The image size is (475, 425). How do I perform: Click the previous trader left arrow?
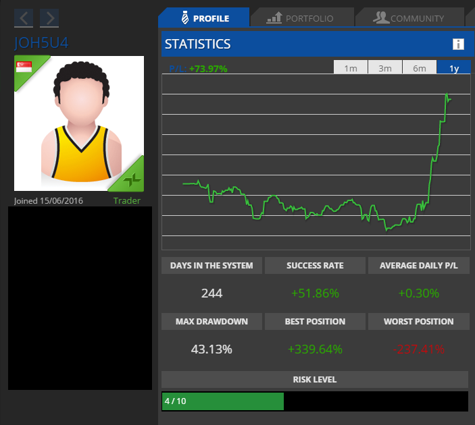(24, 18)
